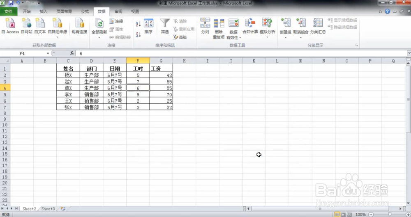The width and height of the screenshot is (411, 217).
Task: Switch to 页面布局 ribbon tab
Action: 64,11
